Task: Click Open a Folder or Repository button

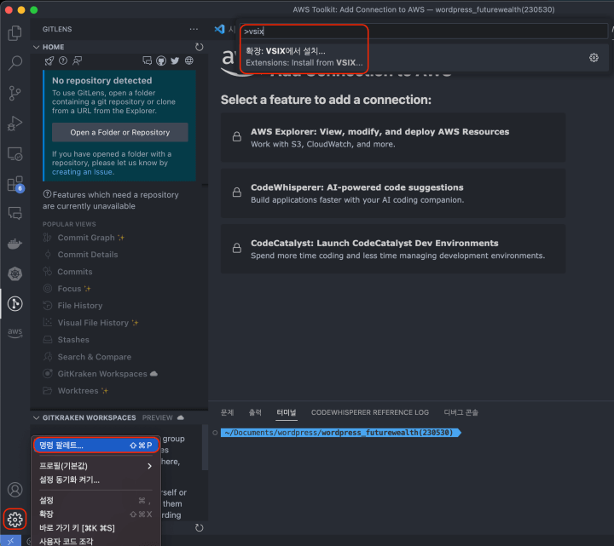Action: pos(120,132)
